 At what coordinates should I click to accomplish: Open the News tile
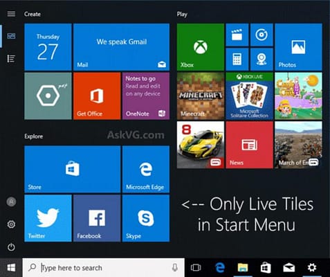[249, 145]
